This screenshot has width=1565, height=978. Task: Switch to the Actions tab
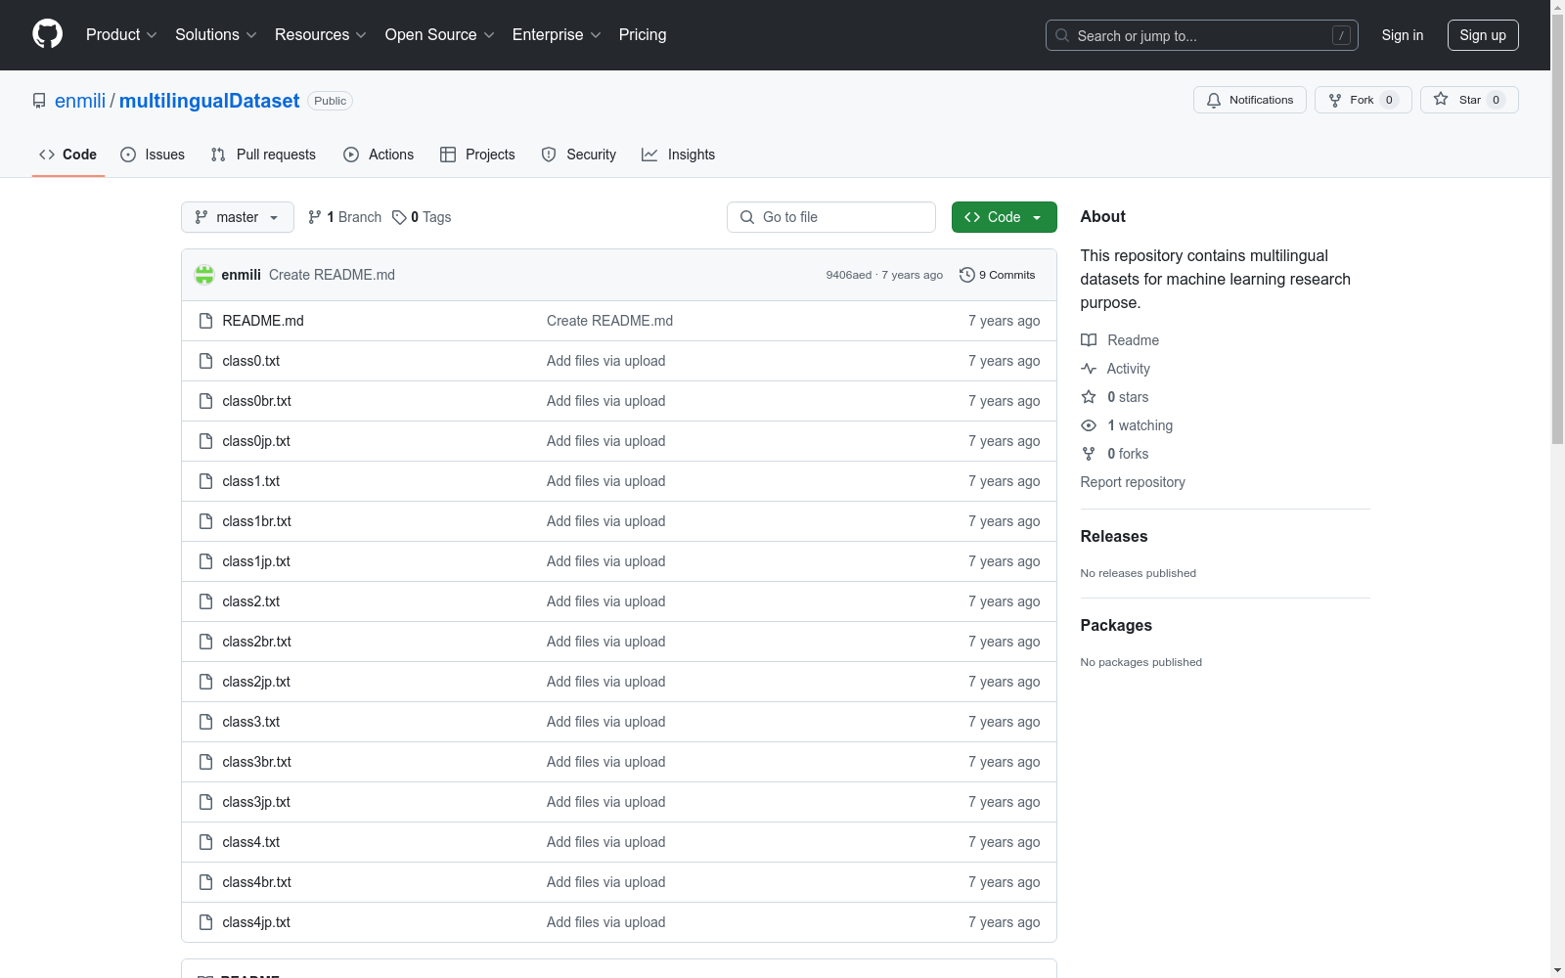[x=379, y=155]
